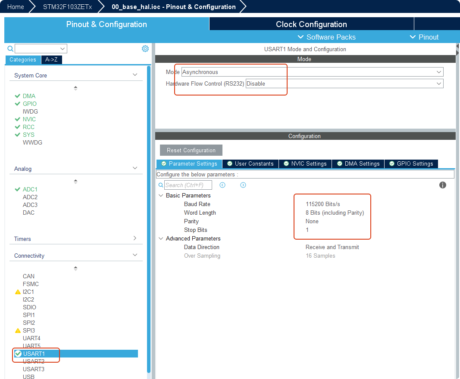Select SPI1 in Connectivity list
460x379 pixels.
(29, 315)
